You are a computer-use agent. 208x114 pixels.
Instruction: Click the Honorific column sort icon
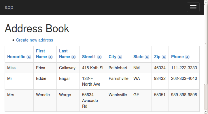29,57
